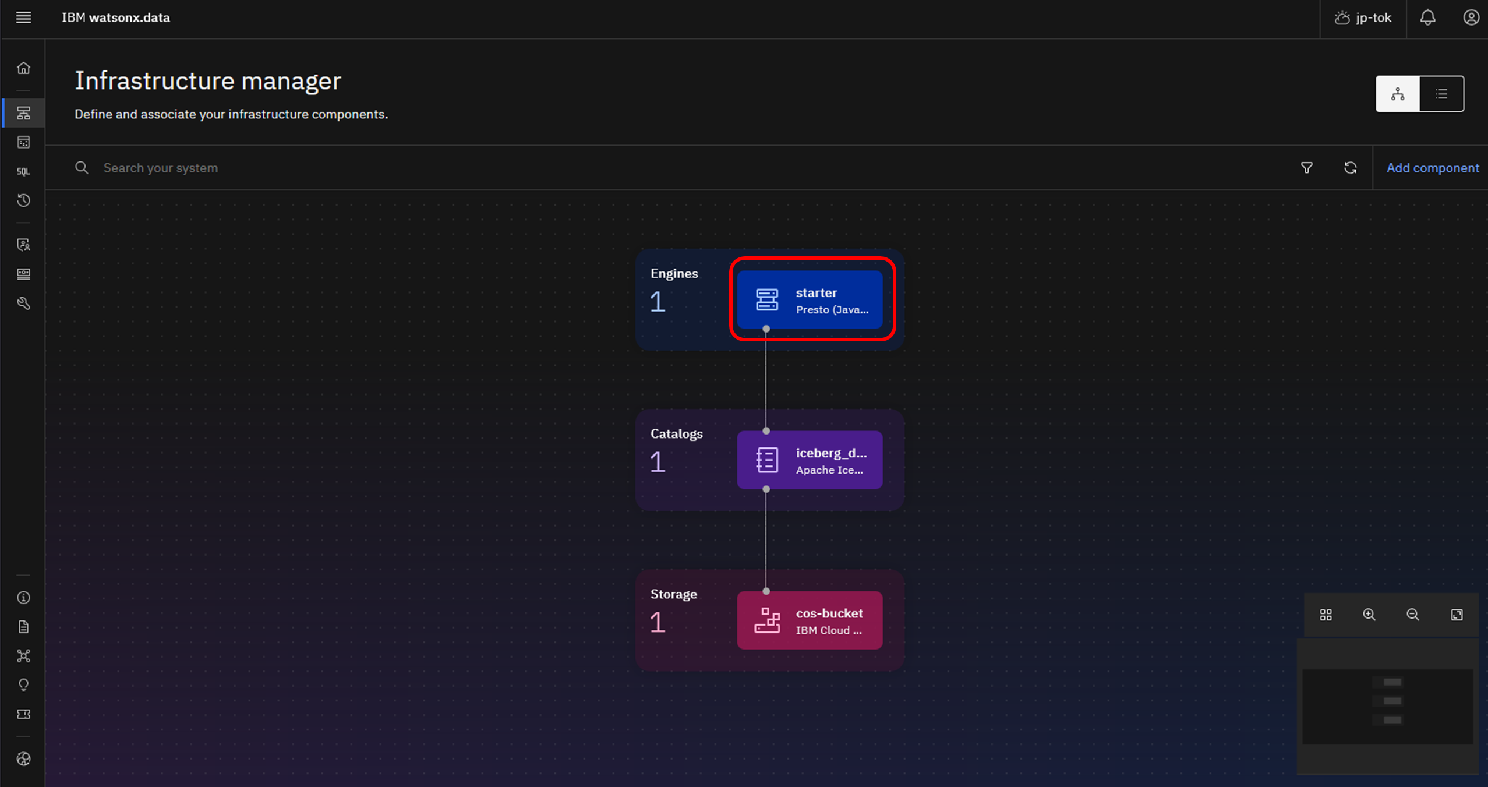Open the hamburger navigation menu
The height and width of the screenshot is (787, 1488).
point(23,17)
